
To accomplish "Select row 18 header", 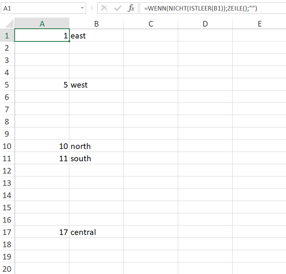I will (x=7, y=244).
